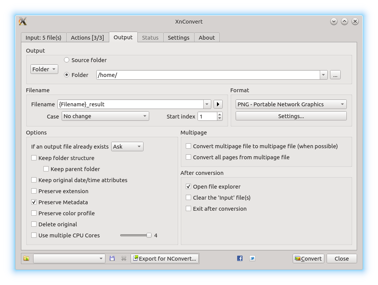This screenshot has width=378, height=285.
Task: Delete the preset with the X icon
Action: (124, 258)
